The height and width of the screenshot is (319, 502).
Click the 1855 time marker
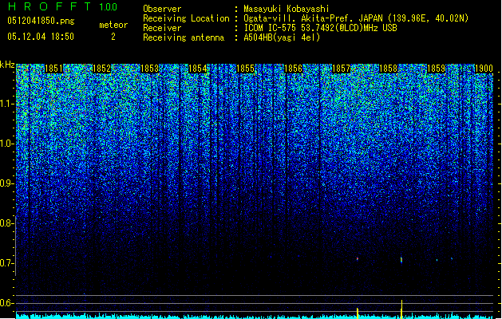pos(245,69)
